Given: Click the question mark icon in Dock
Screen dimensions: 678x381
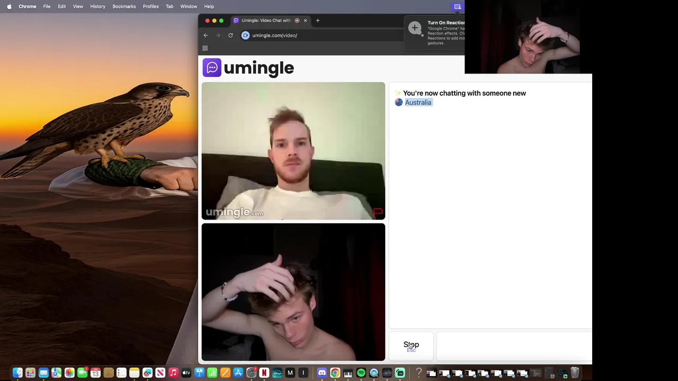Looking at the screenshot, I should pyautogui.click(x=418, y=373).
